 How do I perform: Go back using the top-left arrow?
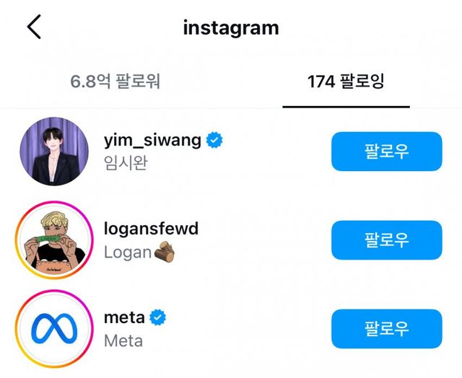coord(34,27)
